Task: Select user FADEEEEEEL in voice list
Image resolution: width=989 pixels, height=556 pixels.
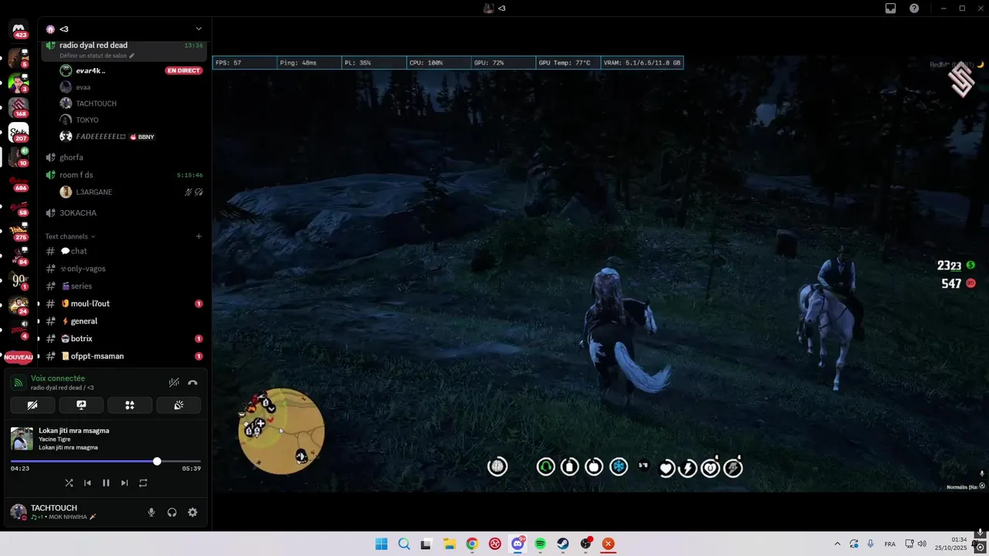Action: tap(100, 137)
